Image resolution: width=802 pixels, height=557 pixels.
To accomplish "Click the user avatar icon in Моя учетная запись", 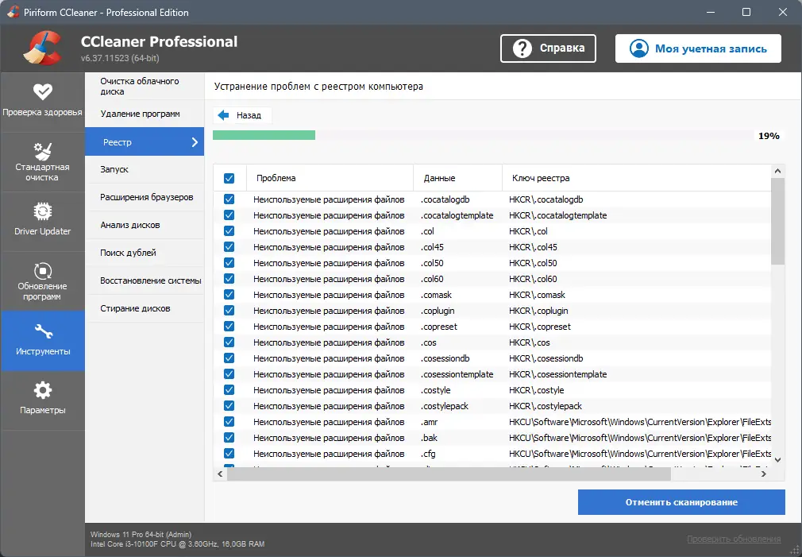I will (x=639, y=48).
